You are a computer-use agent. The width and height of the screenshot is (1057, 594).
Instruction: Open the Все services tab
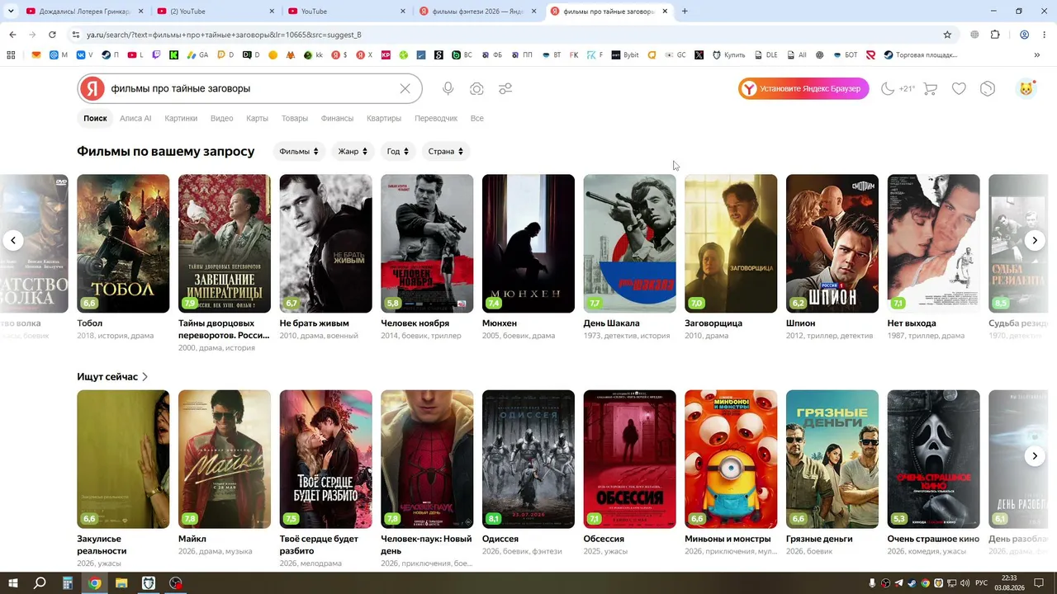[477, 118]
